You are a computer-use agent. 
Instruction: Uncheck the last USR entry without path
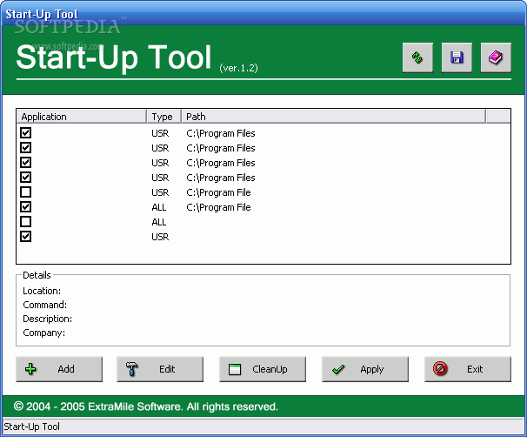(26, 237)
